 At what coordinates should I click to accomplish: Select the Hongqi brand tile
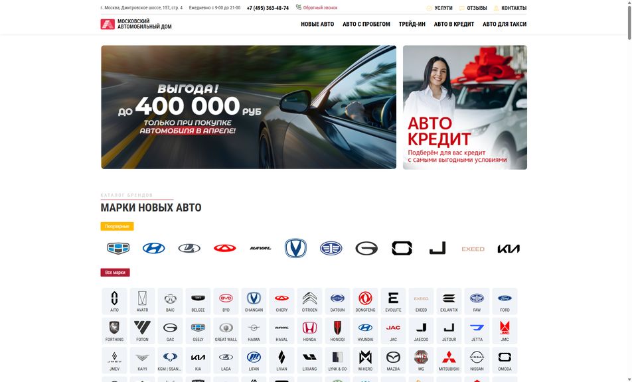[337, 330]
